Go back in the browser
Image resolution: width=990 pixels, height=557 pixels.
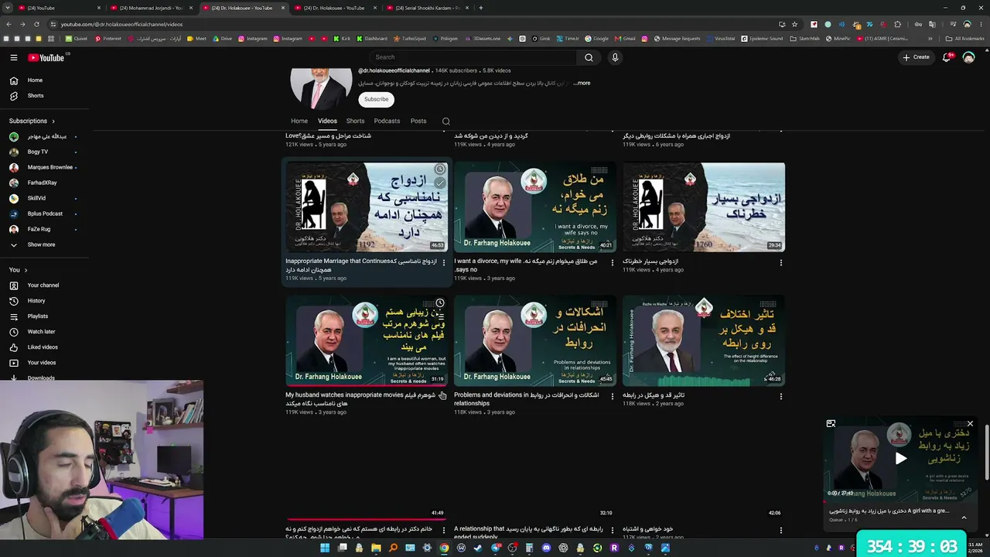coord(9,24)
